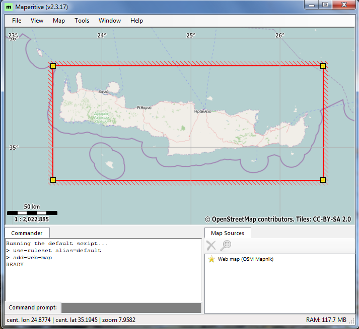Click the delete map source X icon

point(211,246)
